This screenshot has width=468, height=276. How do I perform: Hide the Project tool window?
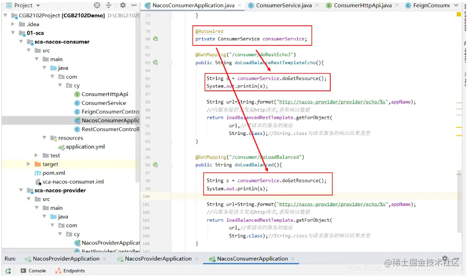point(134,5)
